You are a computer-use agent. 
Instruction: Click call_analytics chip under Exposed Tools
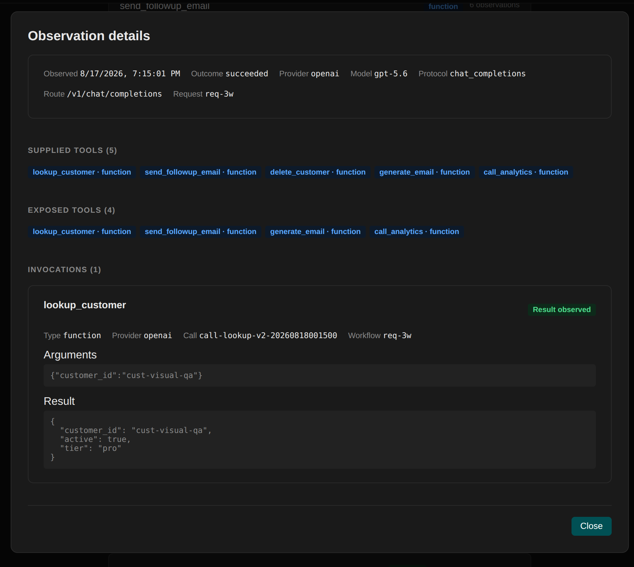[417, 232]
